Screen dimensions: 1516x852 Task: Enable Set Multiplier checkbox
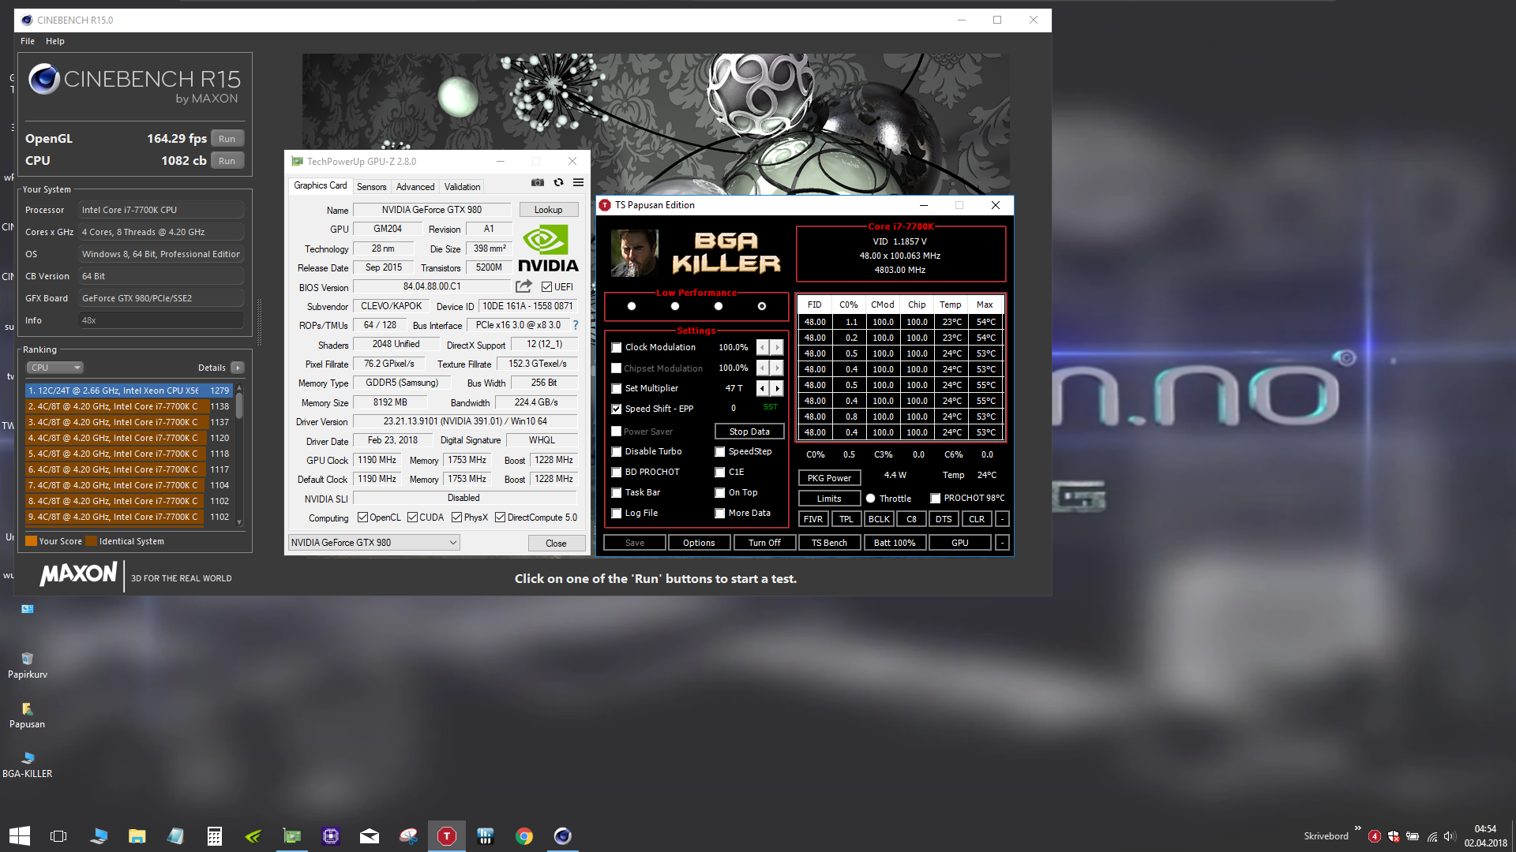coord(617,388)
